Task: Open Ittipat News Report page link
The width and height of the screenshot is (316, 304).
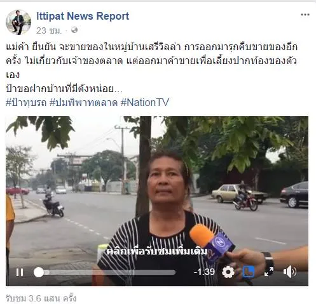Action: pyautogui.click(x=83, y=16)
